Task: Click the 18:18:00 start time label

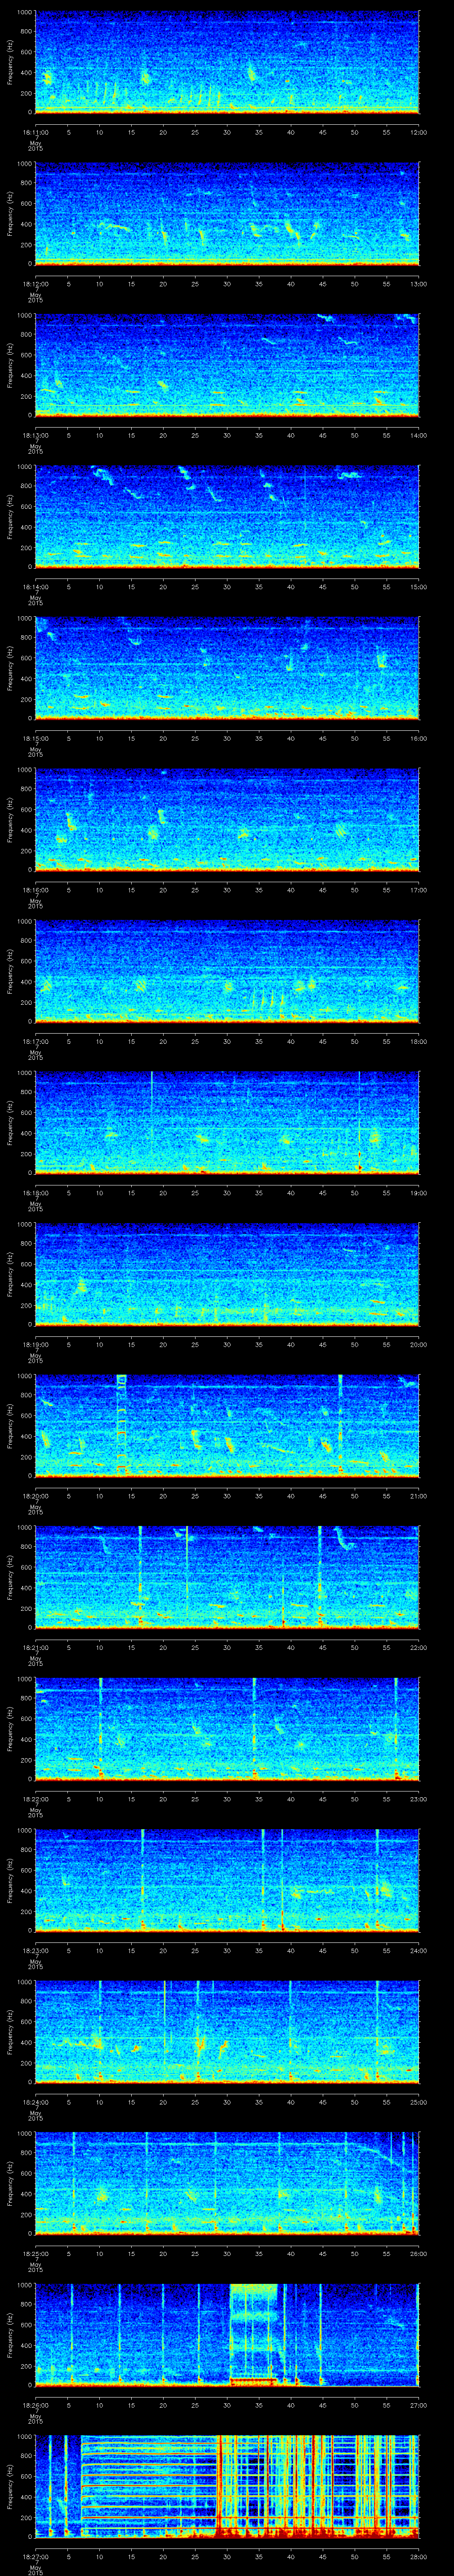Action: (35, 1194)
